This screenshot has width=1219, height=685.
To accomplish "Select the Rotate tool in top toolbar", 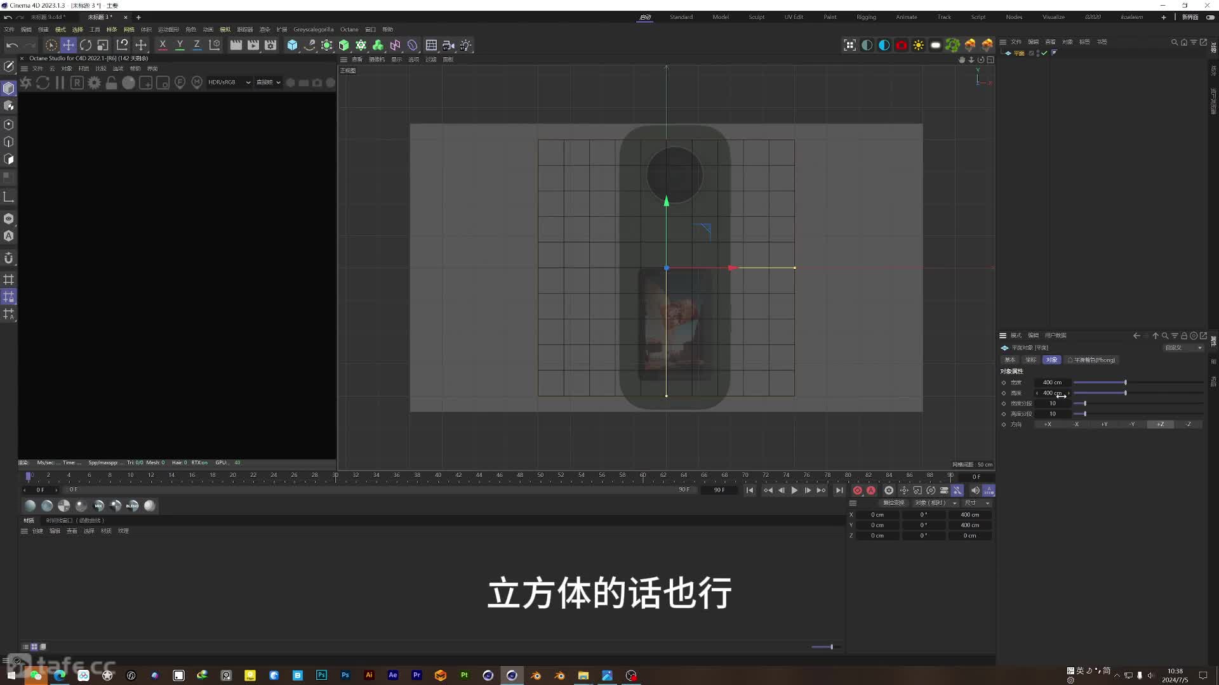I will click(86, 45).
